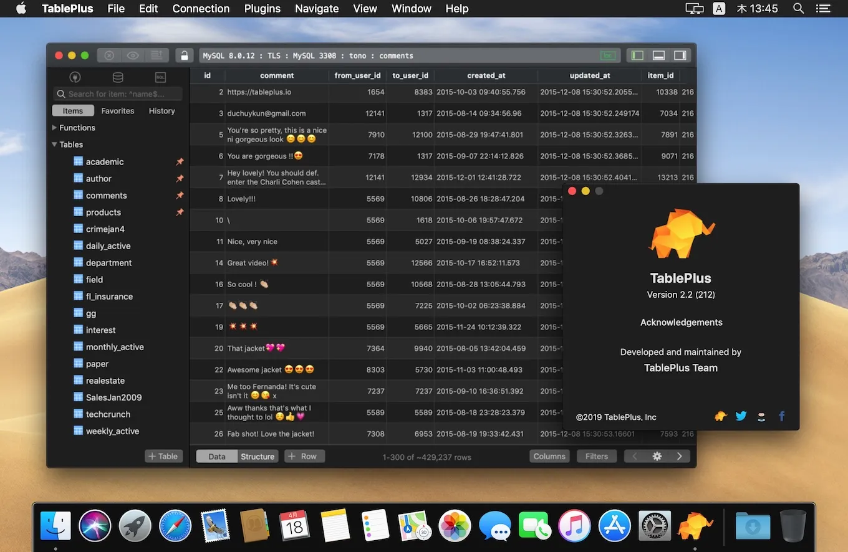Click the created_at column header
Image resolution: width=848 pixels, height=552 pixels.
click(x=486, y=75)
